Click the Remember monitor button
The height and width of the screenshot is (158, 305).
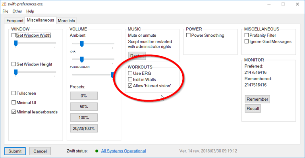[257, 99]
